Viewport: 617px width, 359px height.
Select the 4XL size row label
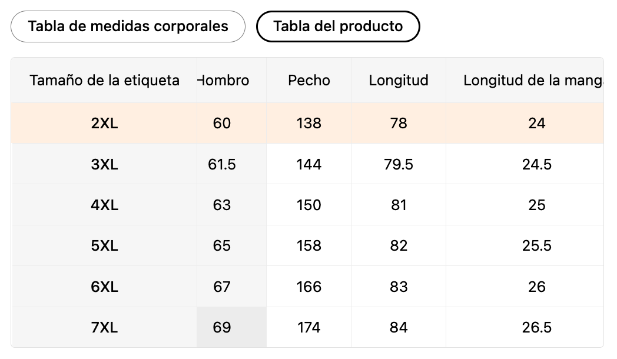pyautogui.click(x=104, y=205)
